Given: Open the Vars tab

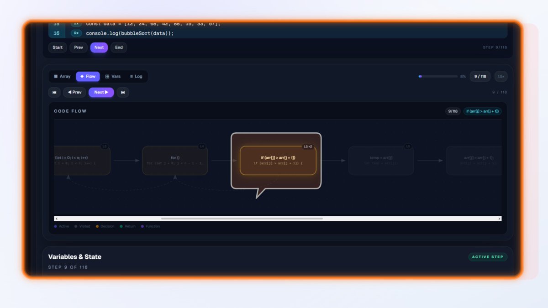Looking at the screenshot, I should (113, 77).
